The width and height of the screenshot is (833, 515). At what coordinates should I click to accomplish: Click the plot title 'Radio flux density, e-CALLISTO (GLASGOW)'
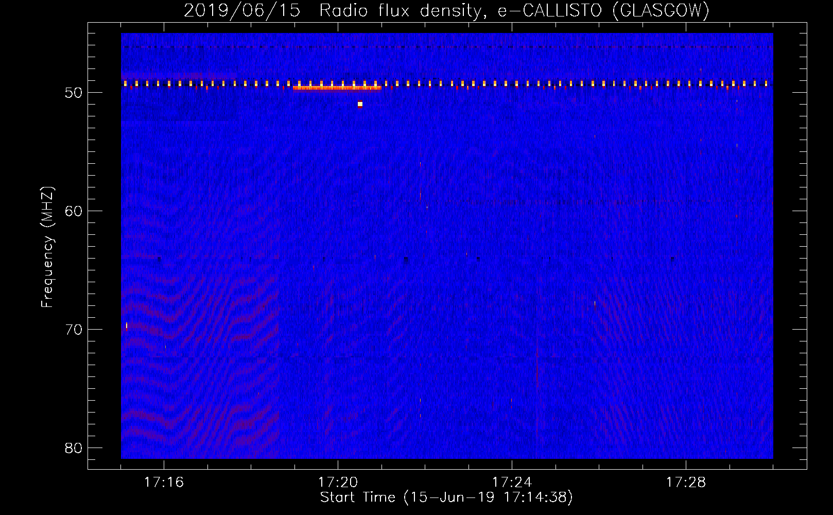coord(514,10)
